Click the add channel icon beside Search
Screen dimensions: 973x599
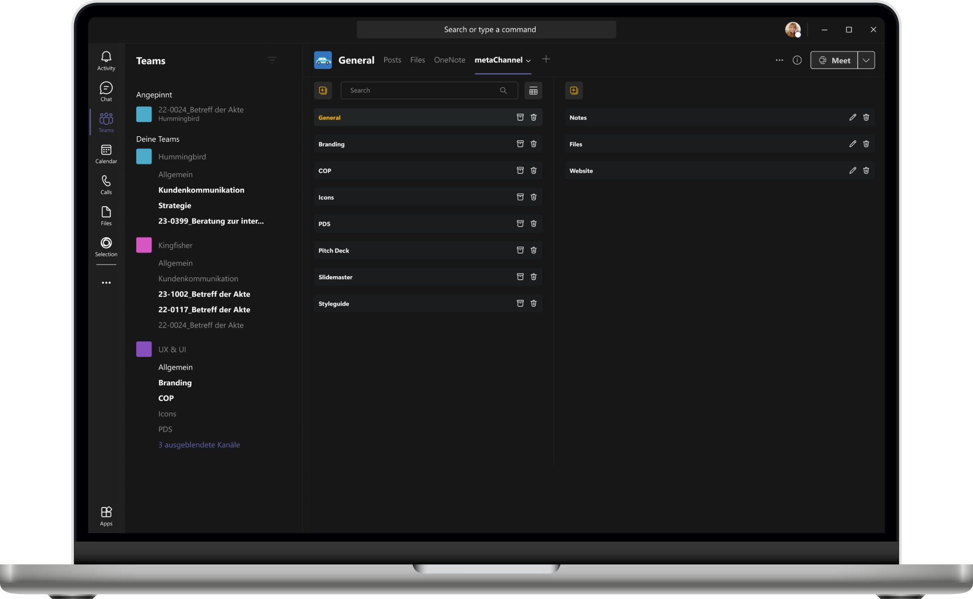coord(323,90)
